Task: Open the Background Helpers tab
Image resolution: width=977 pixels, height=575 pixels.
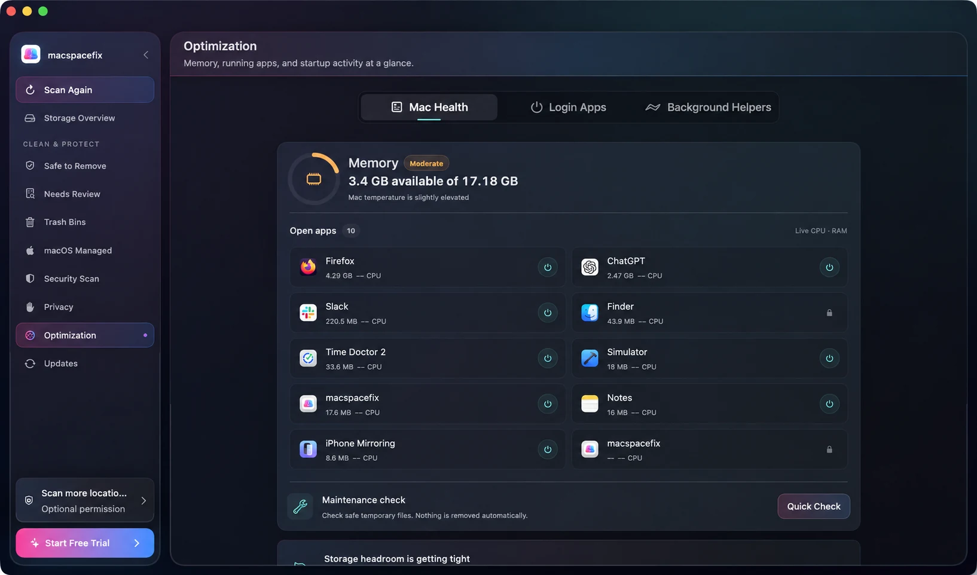Action: 709,107
